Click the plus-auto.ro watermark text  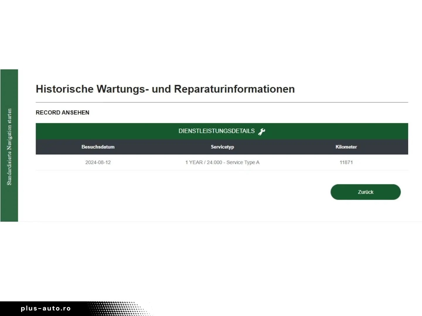46,308
